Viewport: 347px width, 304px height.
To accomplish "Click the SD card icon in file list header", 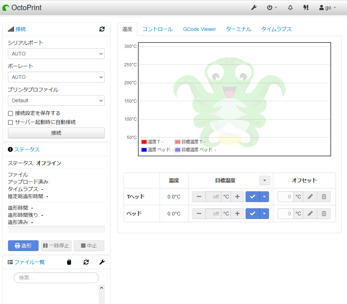I will click(69, 262).
